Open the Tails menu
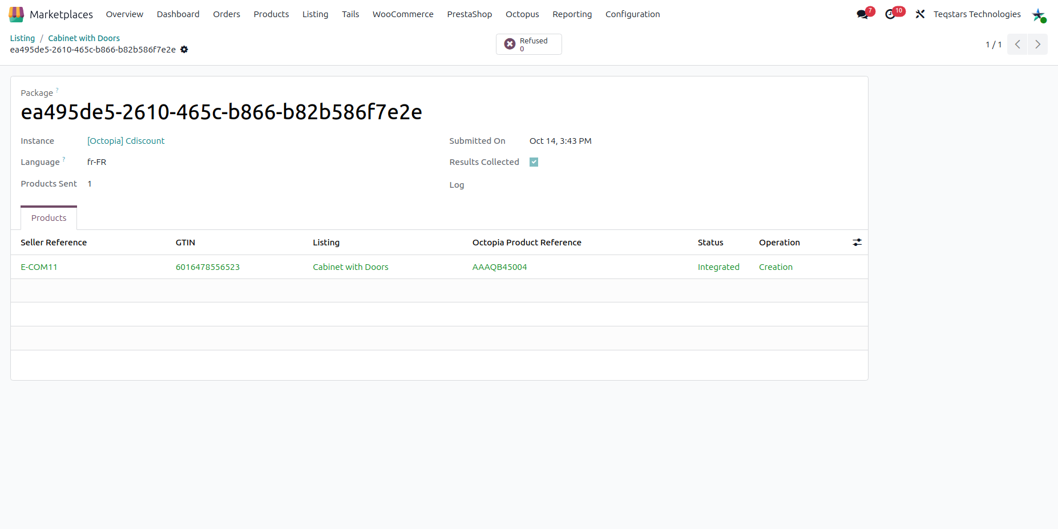 350,14
